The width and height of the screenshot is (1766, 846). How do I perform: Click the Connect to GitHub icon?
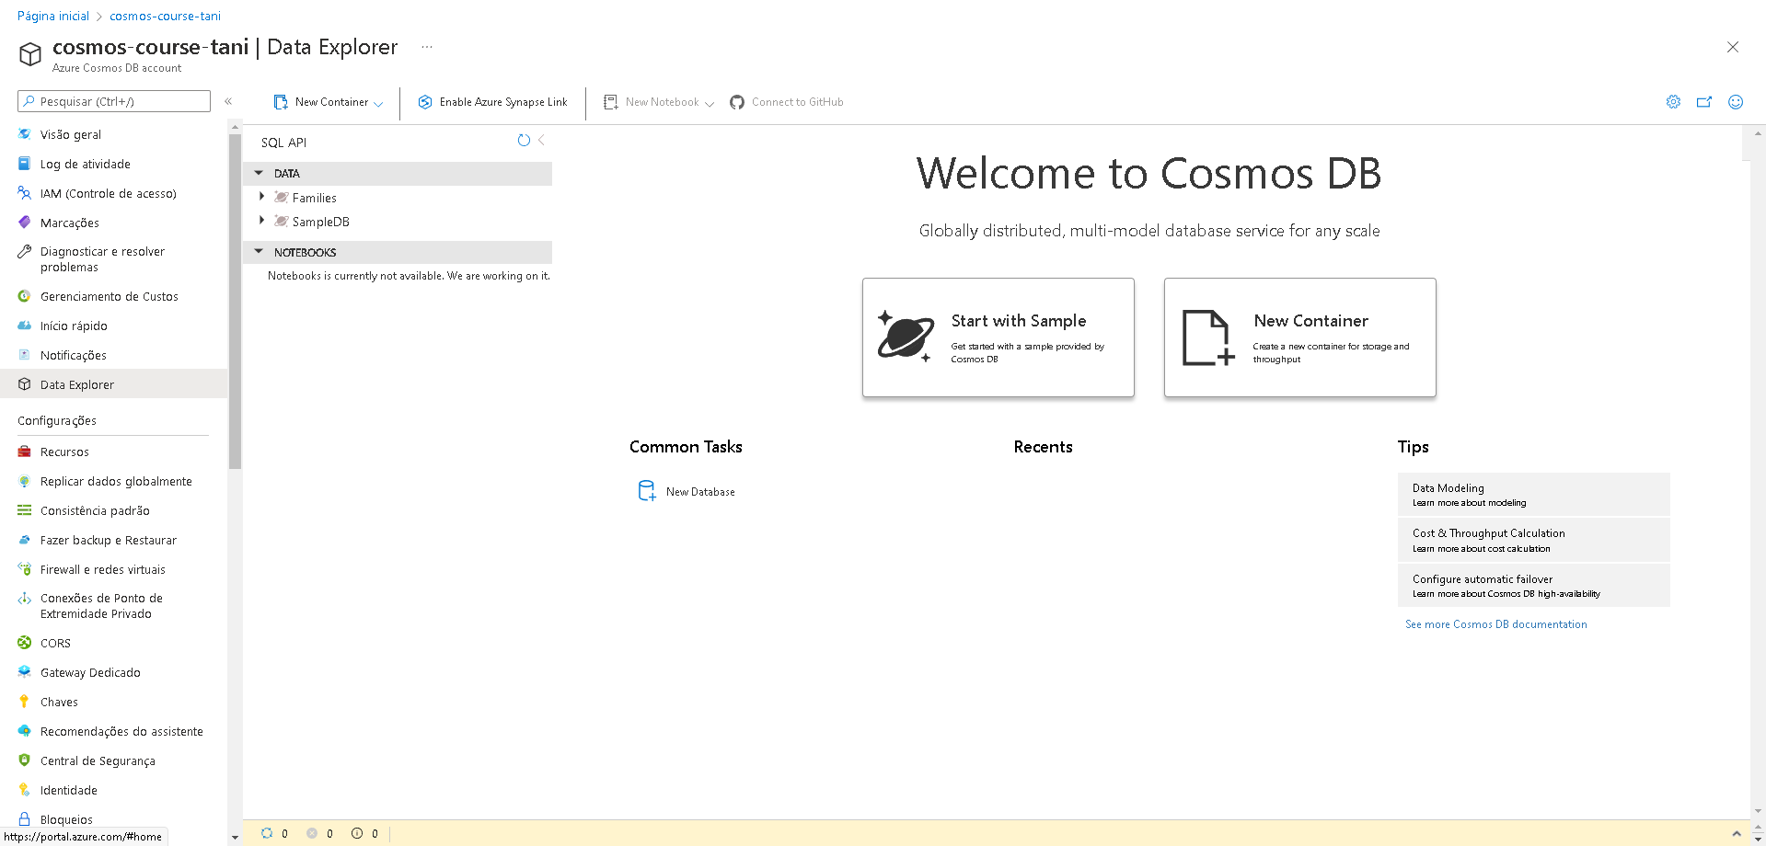click(x=737, y=102)
